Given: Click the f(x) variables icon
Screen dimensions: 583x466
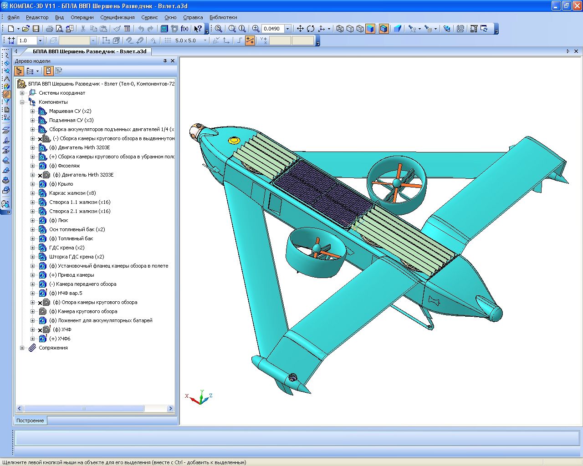Looking at the screenshot, I should click(184, 29).
